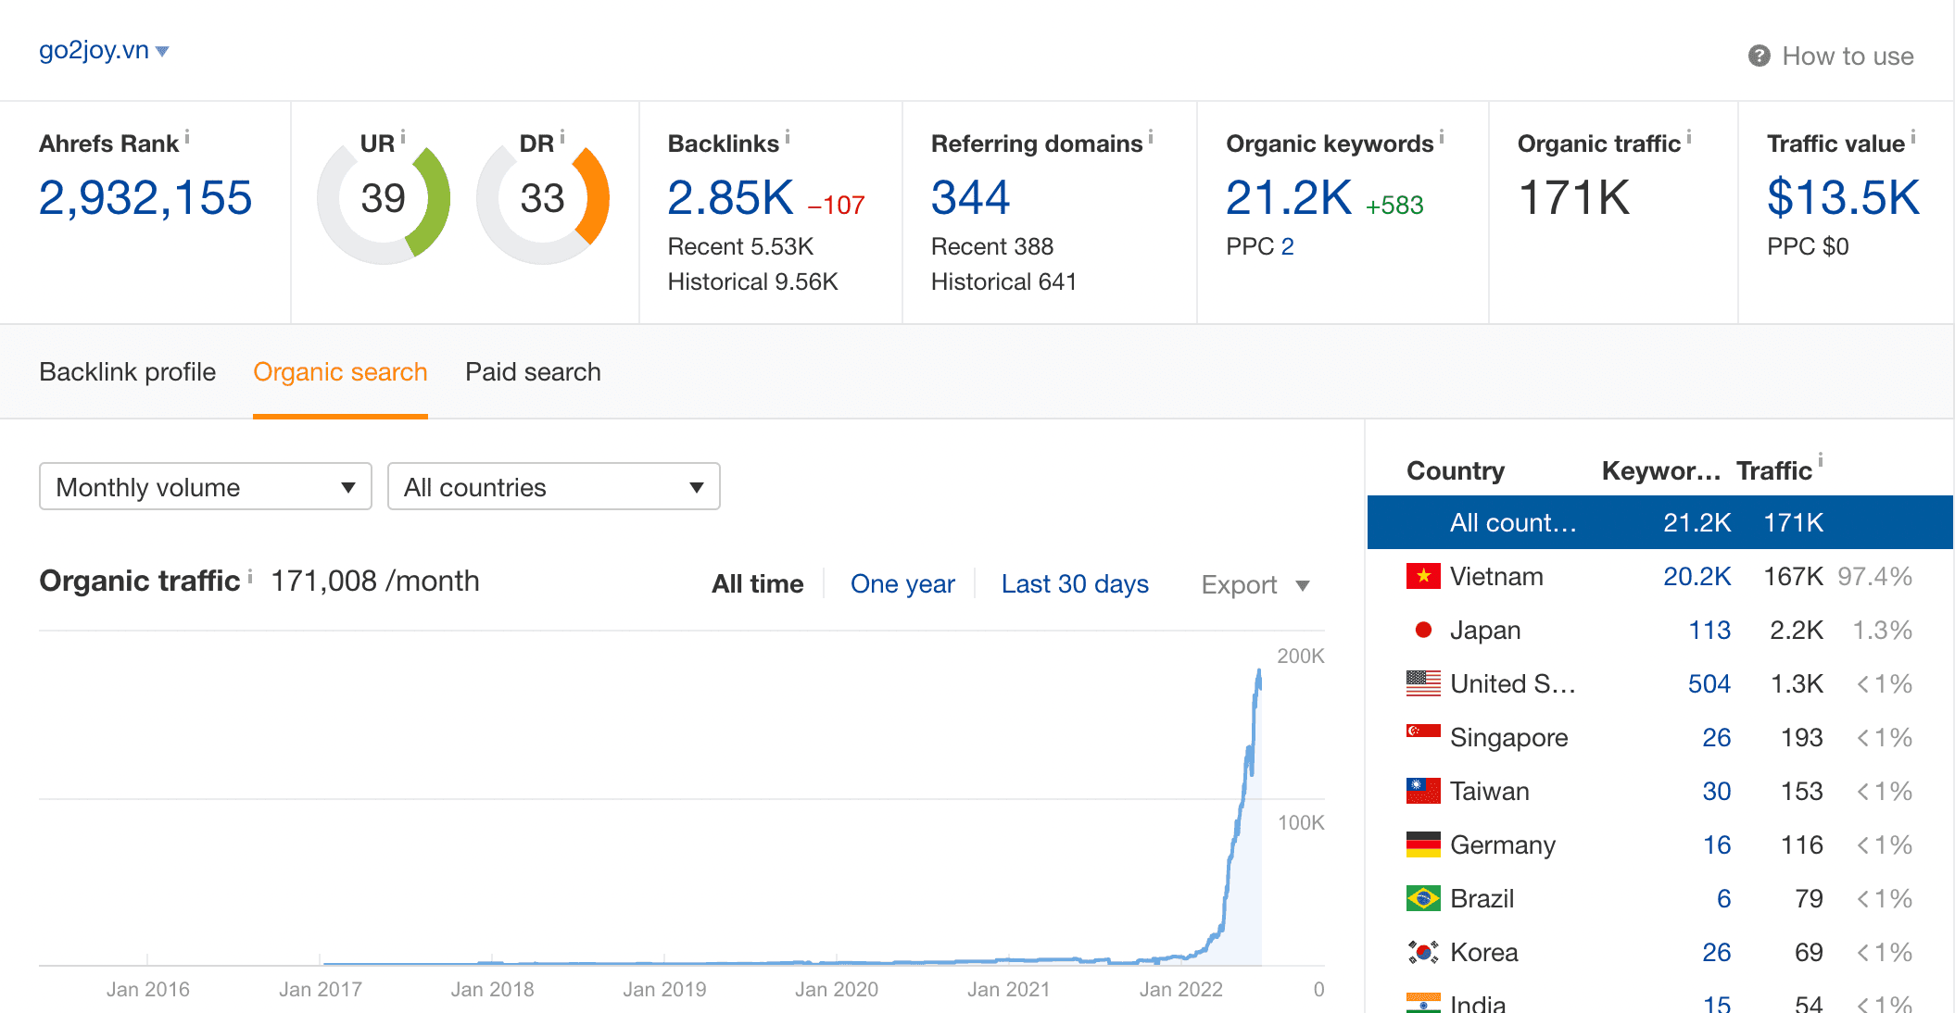Click the UR info icon
This screenshot has width=1955, height=1013.
click(403, 137)
